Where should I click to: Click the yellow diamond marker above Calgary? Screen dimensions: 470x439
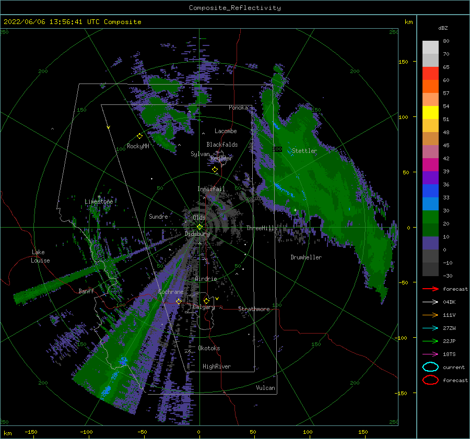pos(206,301)
